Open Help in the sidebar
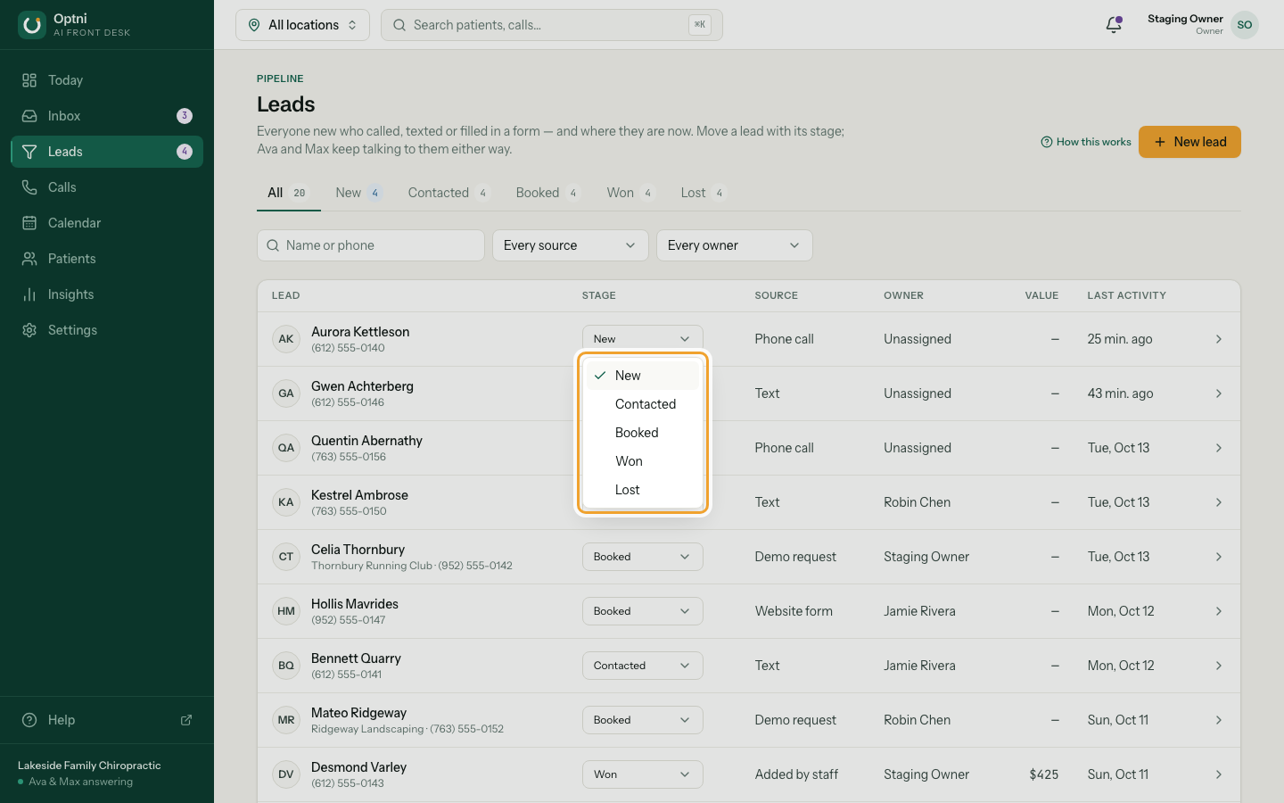The image size is (1284, 803). (x=107, y=720)
